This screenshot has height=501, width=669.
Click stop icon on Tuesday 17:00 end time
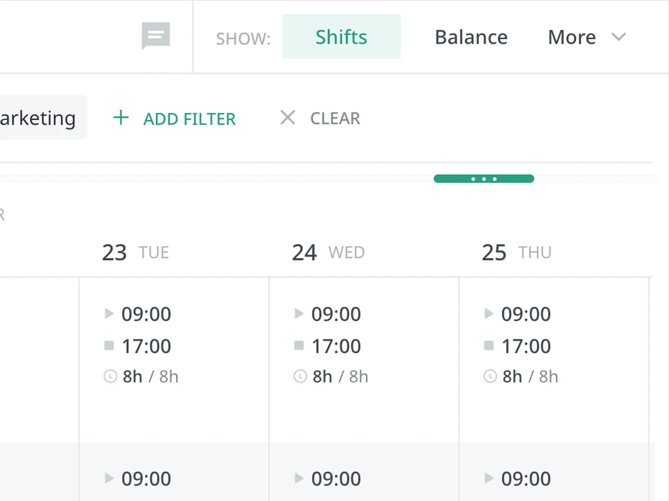tap(109, 346)
